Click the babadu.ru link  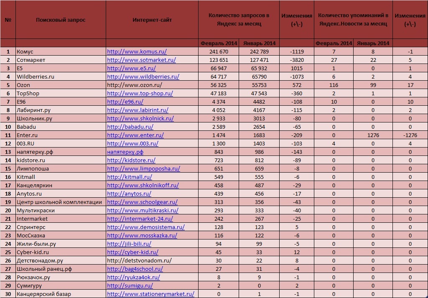pos(130,127)
